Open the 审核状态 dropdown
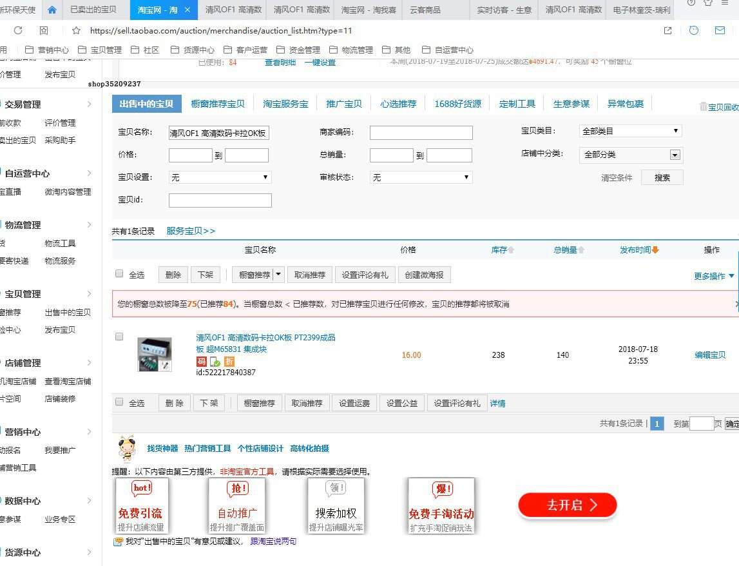The image size is (739, 566). click(421, 177)
